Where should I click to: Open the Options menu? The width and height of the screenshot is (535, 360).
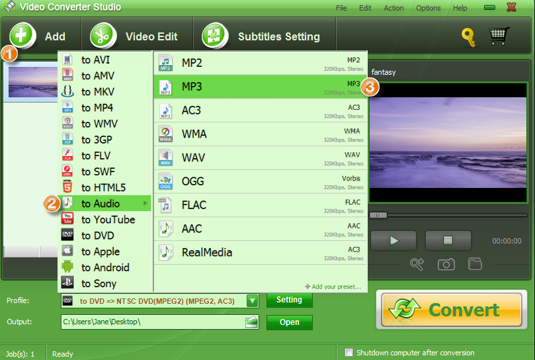point(429,8)
